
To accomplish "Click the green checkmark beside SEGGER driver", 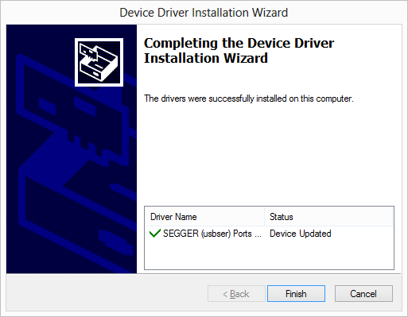I will pyautogui.click(x=155, y=234).
